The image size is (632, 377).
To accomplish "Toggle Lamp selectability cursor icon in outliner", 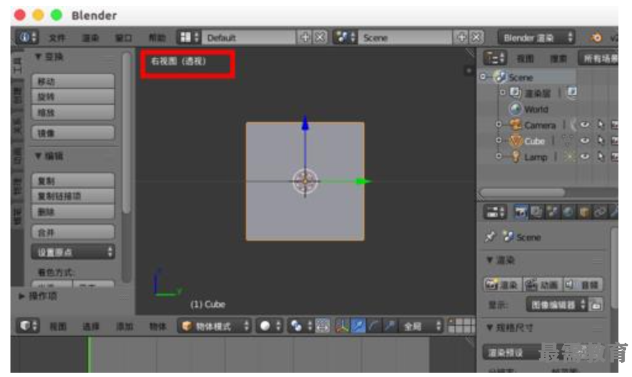I will [x=601, y=157].
